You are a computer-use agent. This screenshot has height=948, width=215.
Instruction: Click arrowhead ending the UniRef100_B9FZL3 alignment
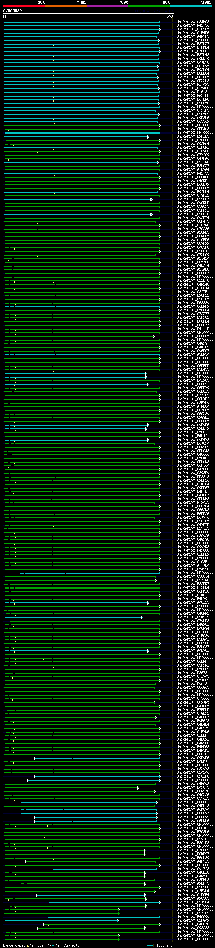click(148, 137)
